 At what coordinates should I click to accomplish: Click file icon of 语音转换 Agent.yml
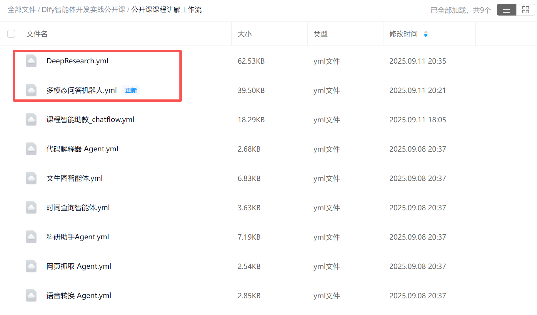point(31,295)
